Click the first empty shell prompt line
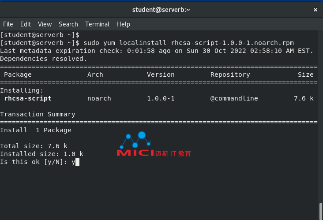323x220 pixels. coord(40,35)
